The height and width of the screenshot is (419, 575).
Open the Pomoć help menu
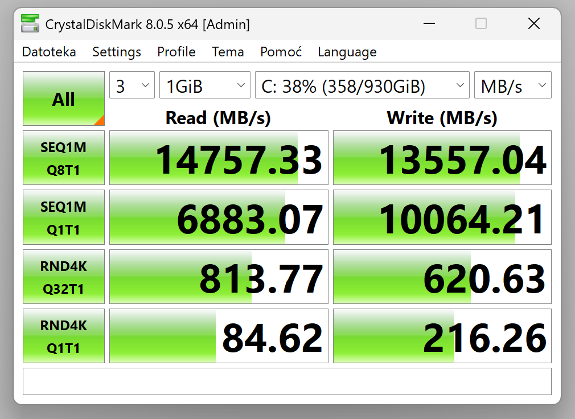pos(281,52)
